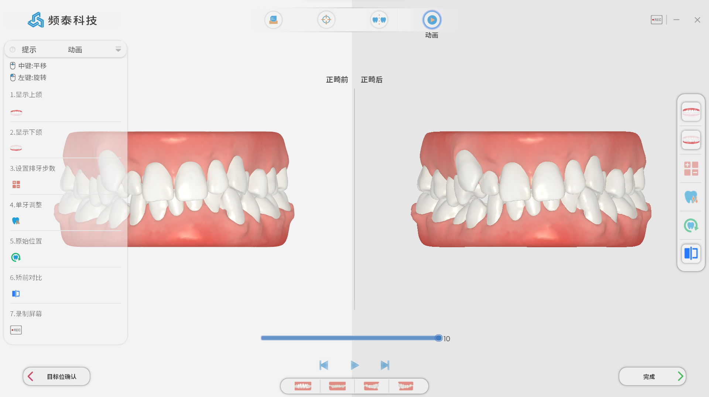Toggle lower jaw display in right toolbar
Screen dimensions: 709x397
coord(691,140)
